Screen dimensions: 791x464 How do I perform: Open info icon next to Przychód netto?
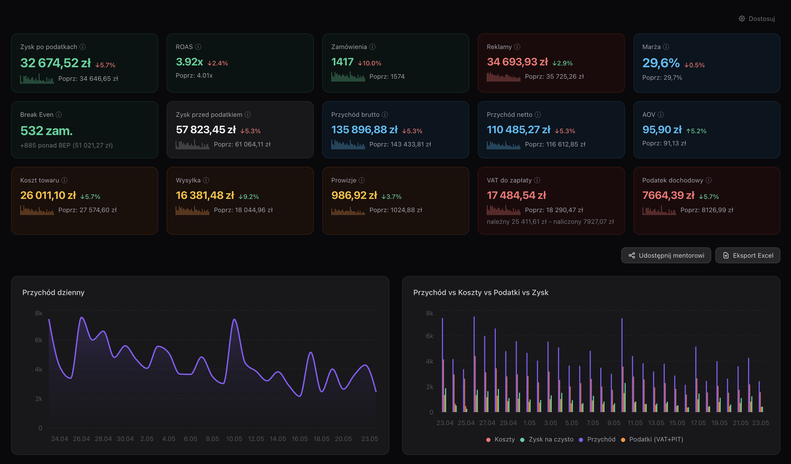538,114
